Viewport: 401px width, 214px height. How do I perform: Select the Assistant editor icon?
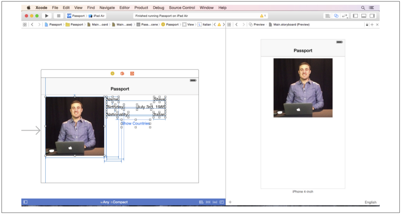click(x=336, y=16)
